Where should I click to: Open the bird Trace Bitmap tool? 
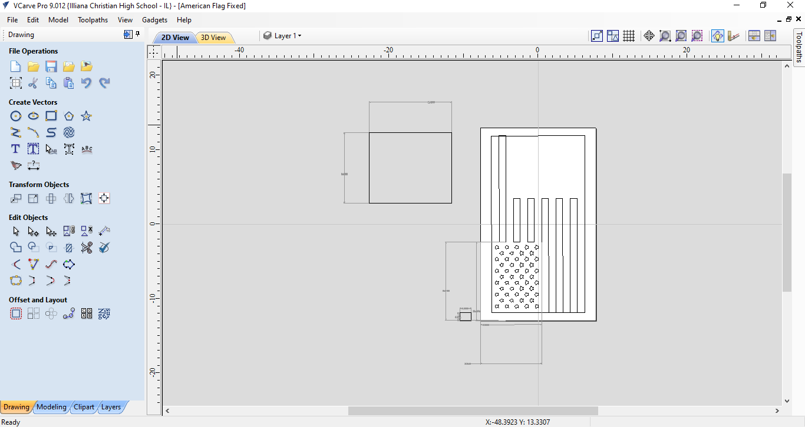16,165
